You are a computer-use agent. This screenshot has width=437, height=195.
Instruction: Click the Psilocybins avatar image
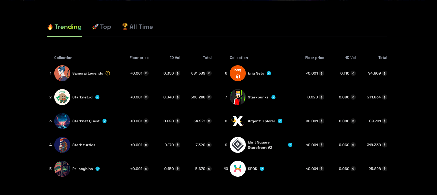(62, 169)
